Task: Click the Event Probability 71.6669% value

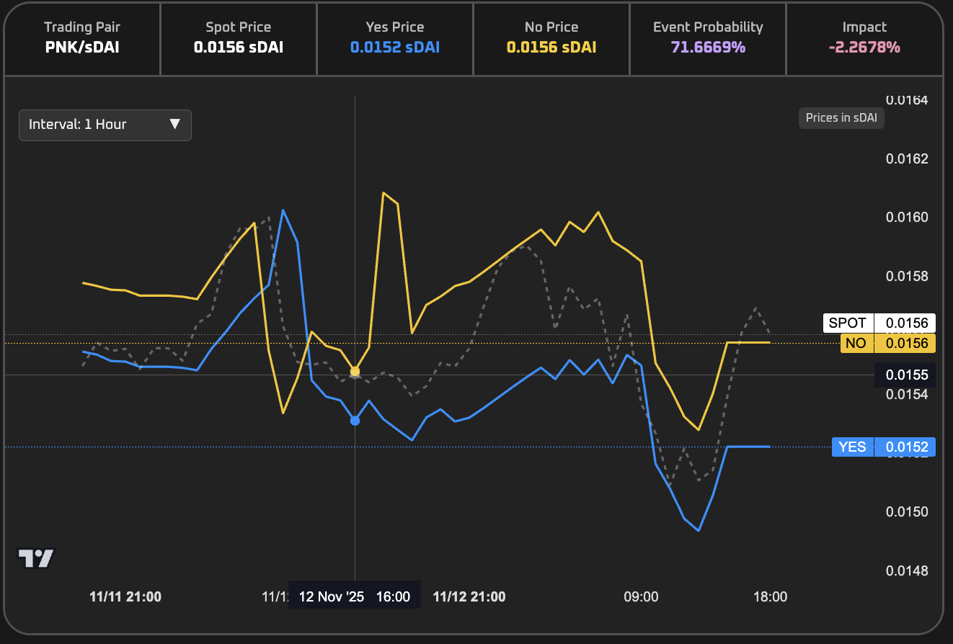Action: (707, 48)
